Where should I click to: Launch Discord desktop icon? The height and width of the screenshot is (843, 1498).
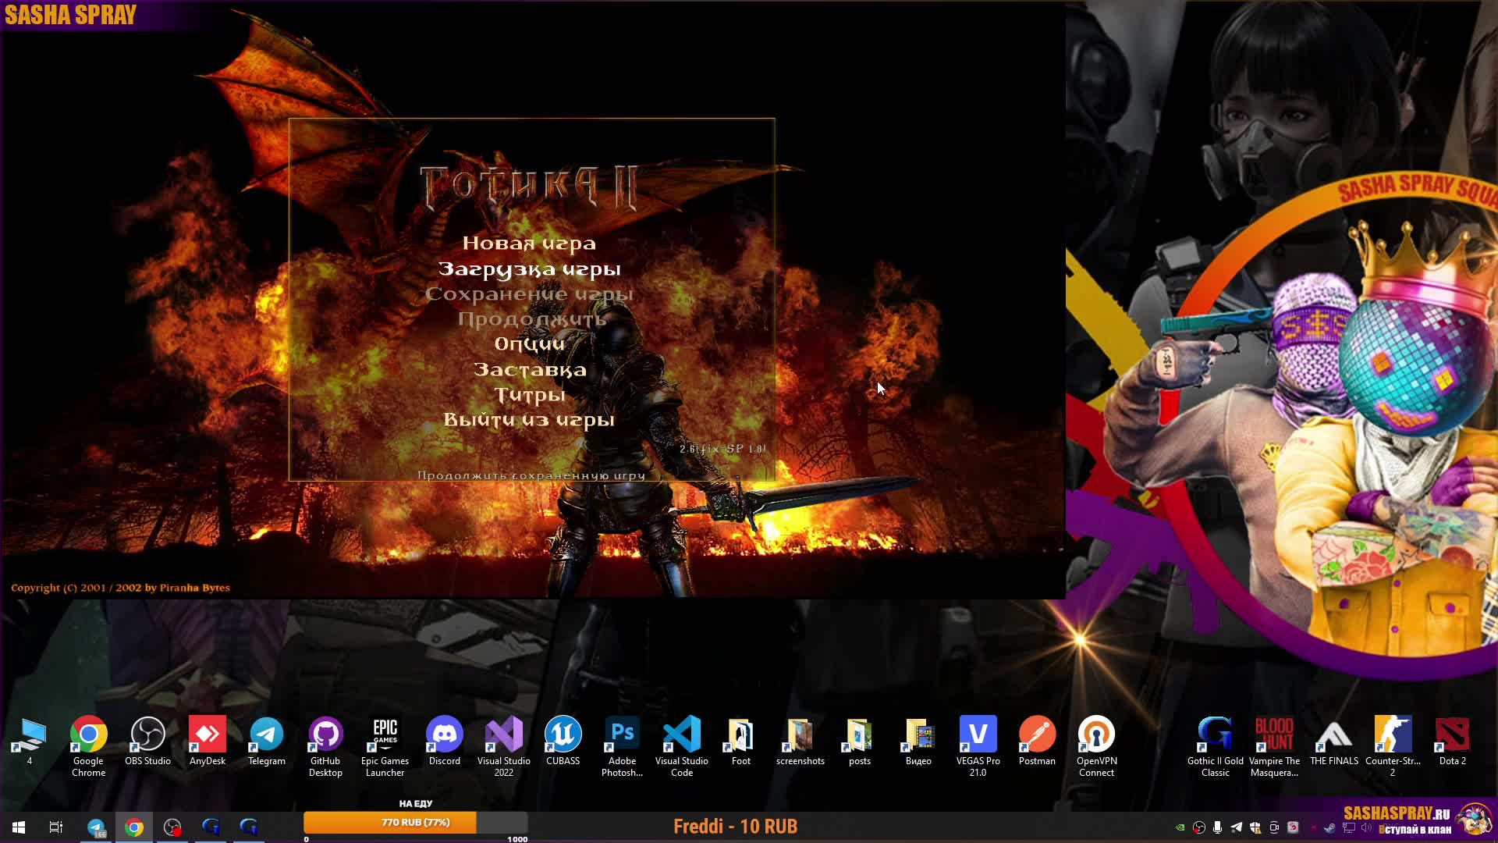coord(444,735)
